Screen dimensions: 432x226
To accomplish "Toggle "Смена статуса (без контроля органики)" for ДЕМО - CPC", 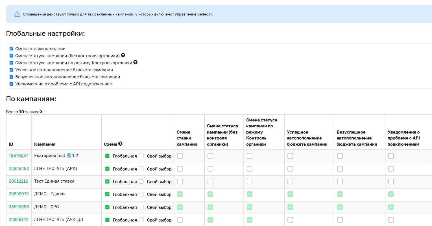I will pyautogui.click(x=210, y=207).
